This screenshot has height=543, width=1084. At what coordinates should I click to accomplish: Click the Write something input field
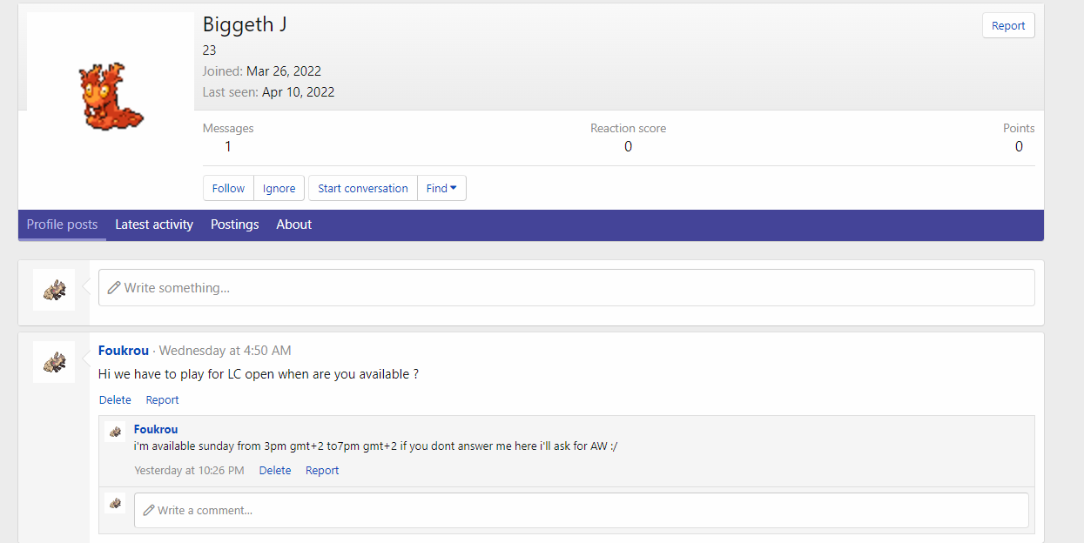(x=566, y=287)
